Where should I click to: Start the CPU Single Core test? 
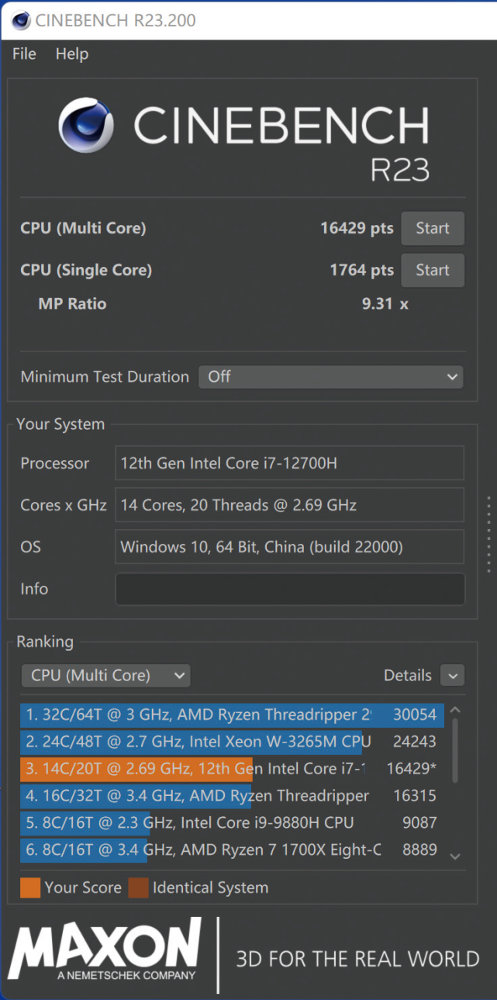pos(432,270)
